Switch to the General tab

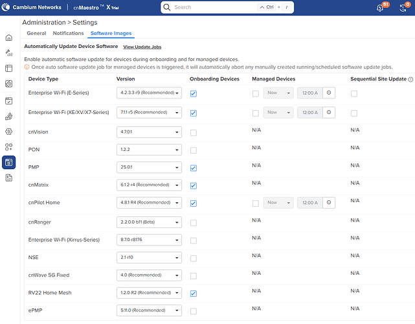click(36, 33)
